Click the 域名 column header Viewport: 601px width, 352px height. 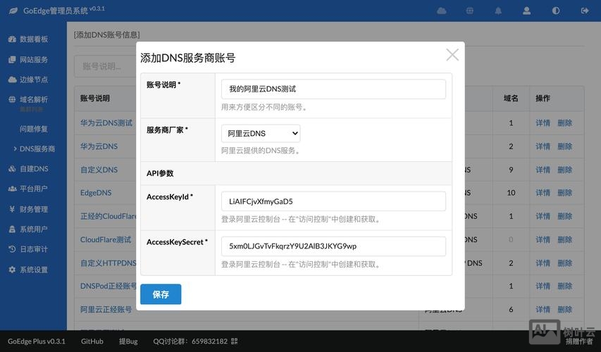[x=511, y=99]
